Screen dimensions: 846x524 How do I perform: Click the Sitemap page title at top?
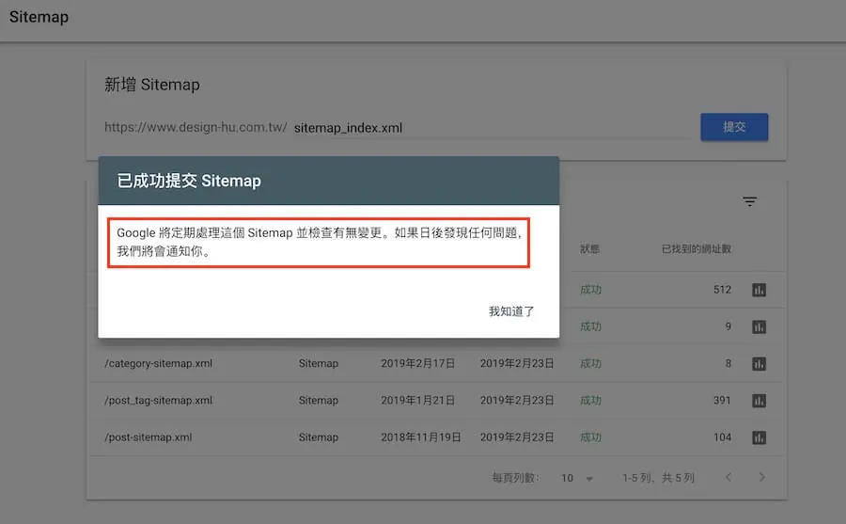coord(39,17)
